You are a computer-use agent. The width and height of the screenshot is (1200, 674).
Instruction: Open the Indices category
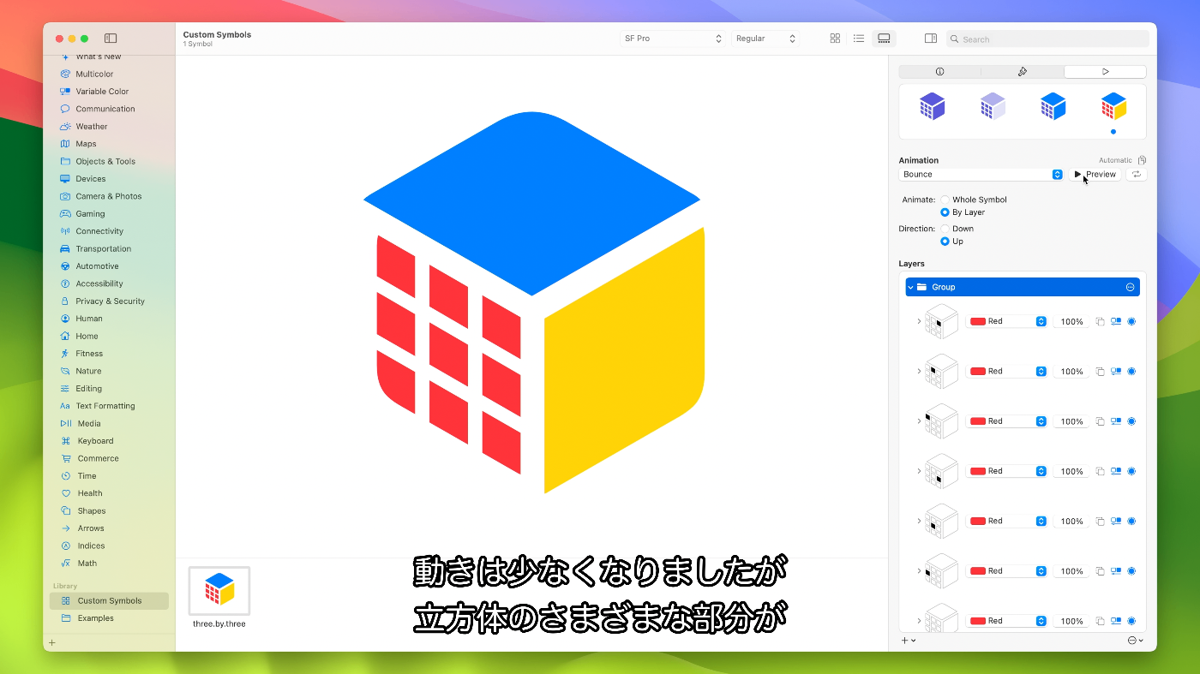point(91,546)
